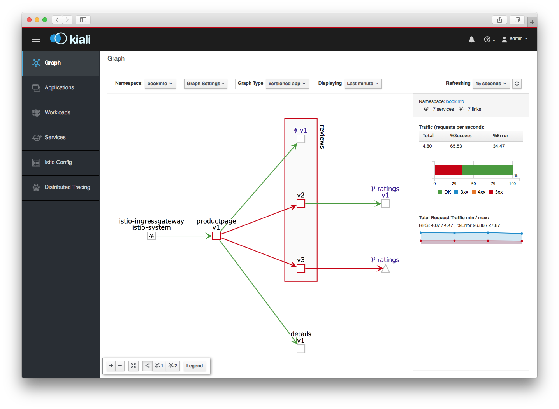Screen dimensions: 559x409
Task: Show the graph Legend
Action: [195, 366]
